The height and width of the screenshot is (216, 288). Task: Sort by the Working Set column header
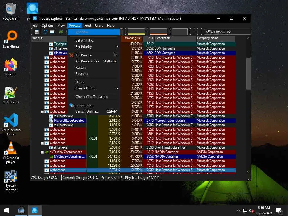[132, 38]
